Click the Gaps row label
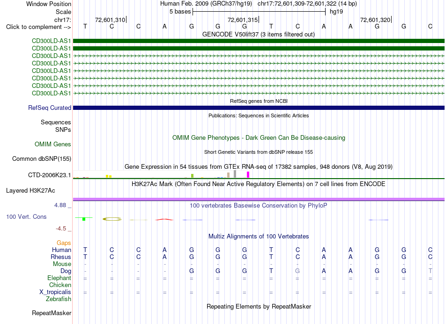Viewport: 445px width, 324px height. pyautogui.click(x=64, y=243)
